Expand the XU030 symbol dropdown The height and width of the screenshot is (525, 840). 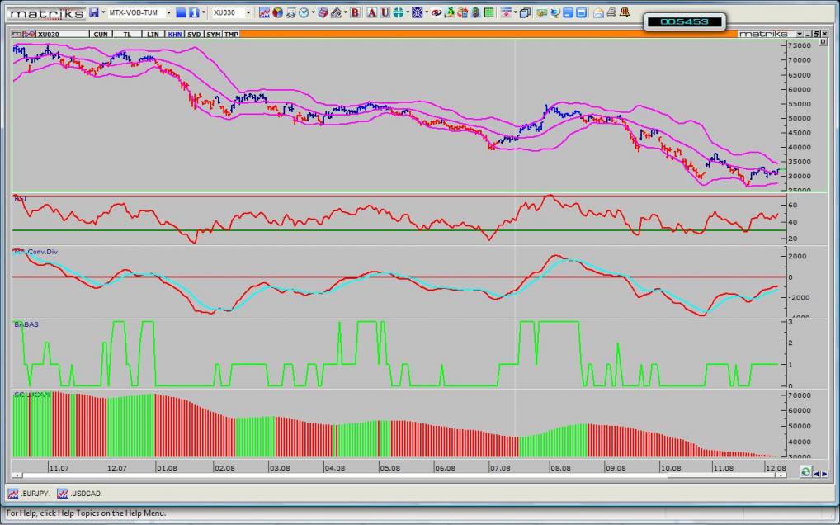point(248,13)
